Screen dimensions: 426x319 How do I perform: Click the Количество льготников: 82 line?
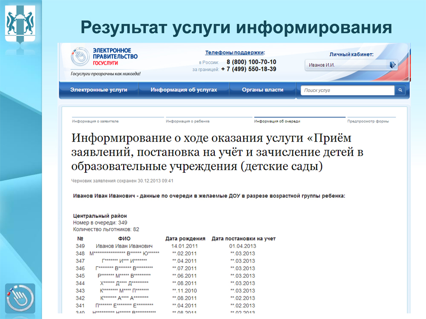coord(106,230)
